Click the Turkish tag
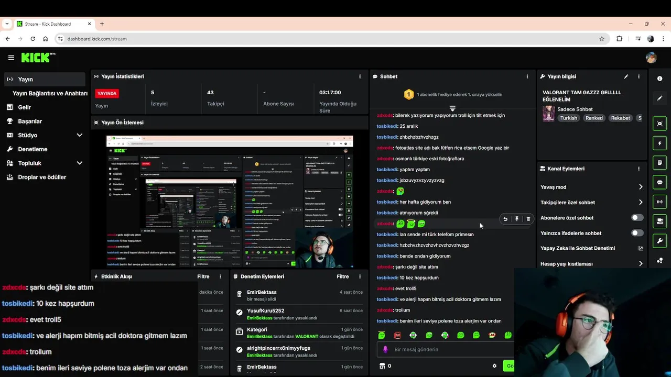Screen dimensions: 671x377 click(568, 118)
